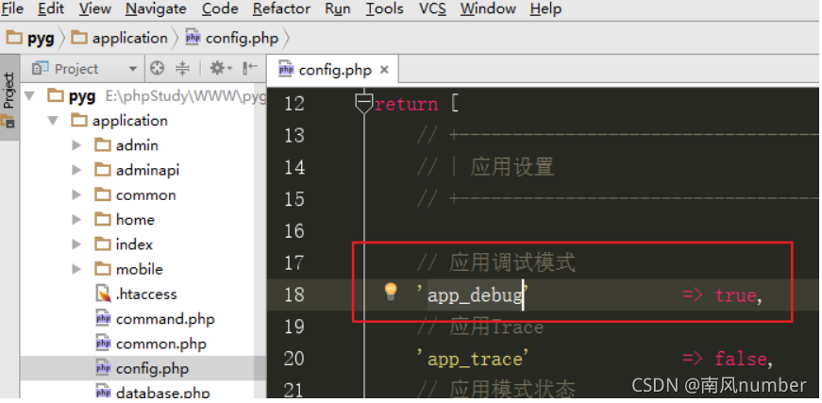
Task: Open the VCS menu
Action: tap(432, 8)
